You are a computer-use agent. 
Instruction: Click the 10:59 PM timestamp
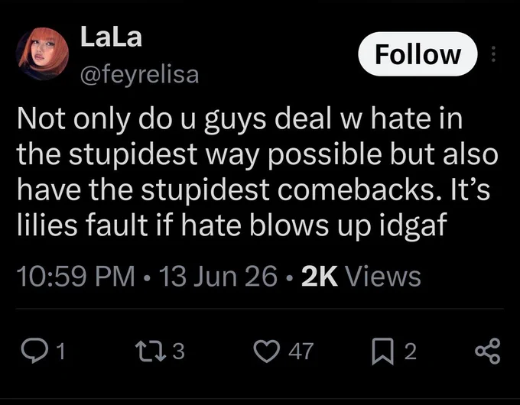click(76, 276)
